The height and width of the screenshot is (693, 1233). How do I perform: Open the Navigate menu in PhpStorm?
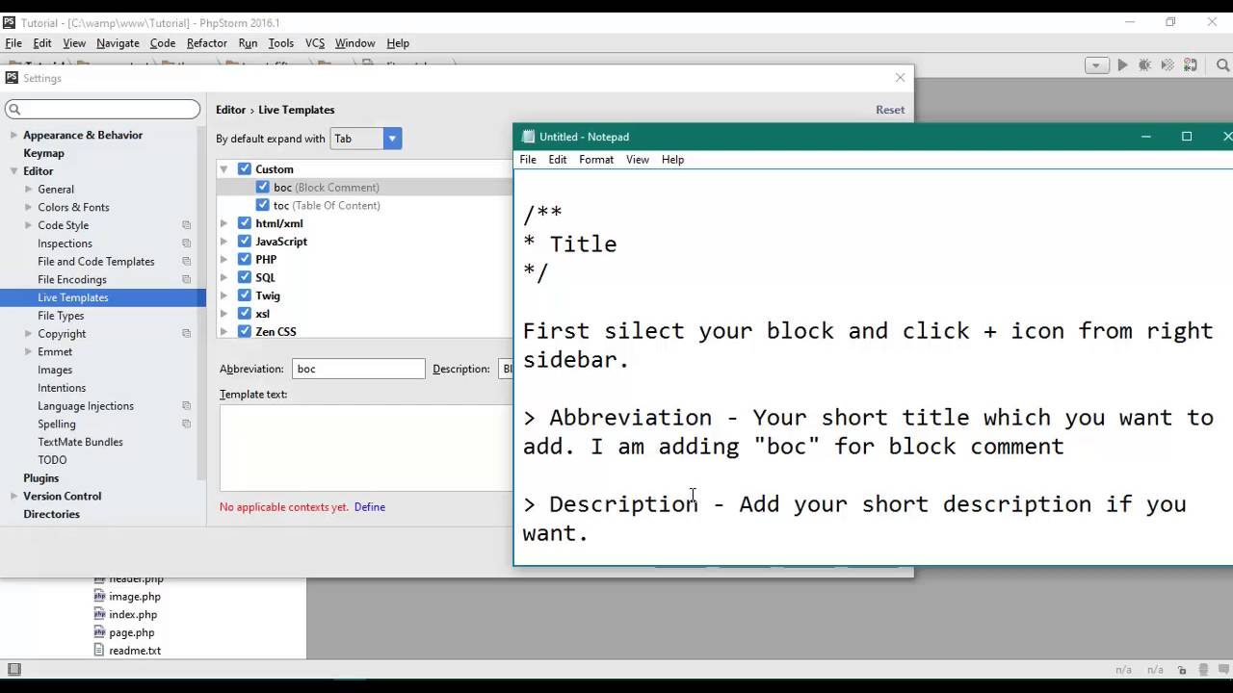(x=118, y=43)
